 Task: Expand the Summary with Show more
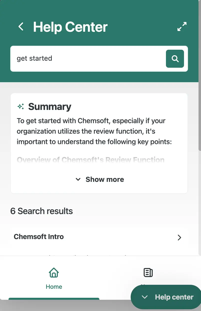click(x=99, y=179)
